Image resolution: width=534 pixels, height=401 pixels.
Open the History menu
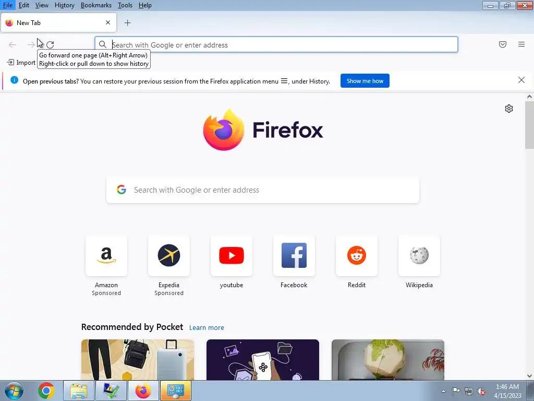point(64,5)
